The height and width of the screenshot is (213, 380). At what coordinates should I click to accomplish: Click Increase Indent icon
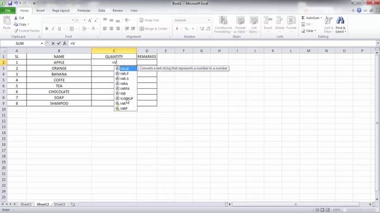[x=133, y=29]
